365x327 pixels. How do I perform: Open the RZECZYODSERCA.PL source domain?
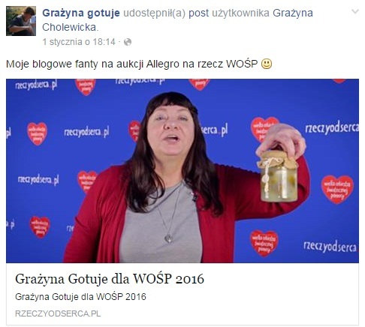click(58, 313)
